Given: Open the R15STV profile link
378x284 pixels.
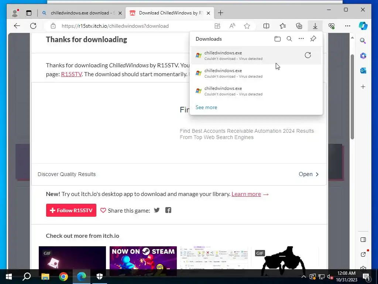Looking at the screenshot, I should (x=71, y=74).
